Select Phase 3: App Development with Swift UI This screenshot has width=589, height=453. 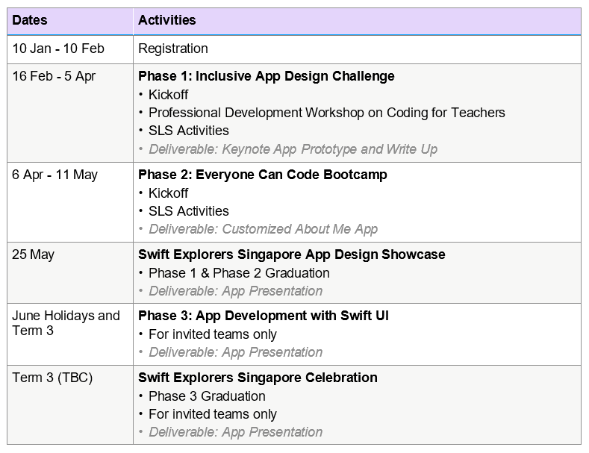(x=264, y=316)
